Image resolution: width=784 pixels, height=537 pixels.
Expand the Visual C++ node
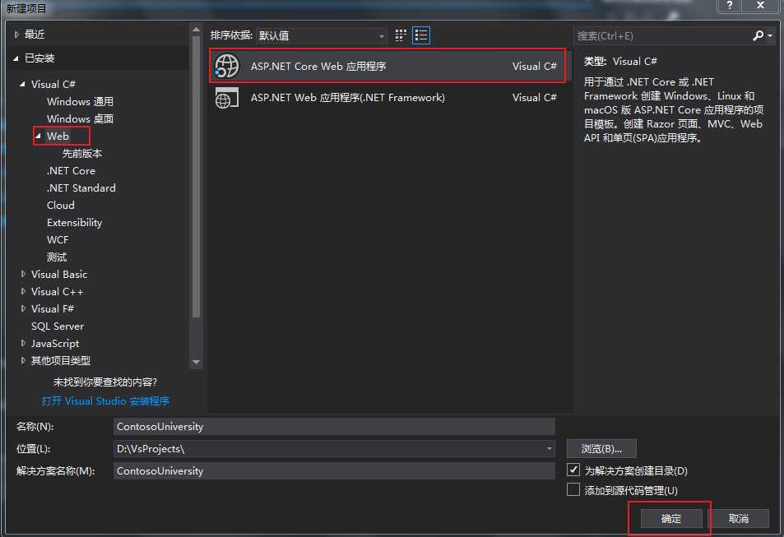pos(23,291)
